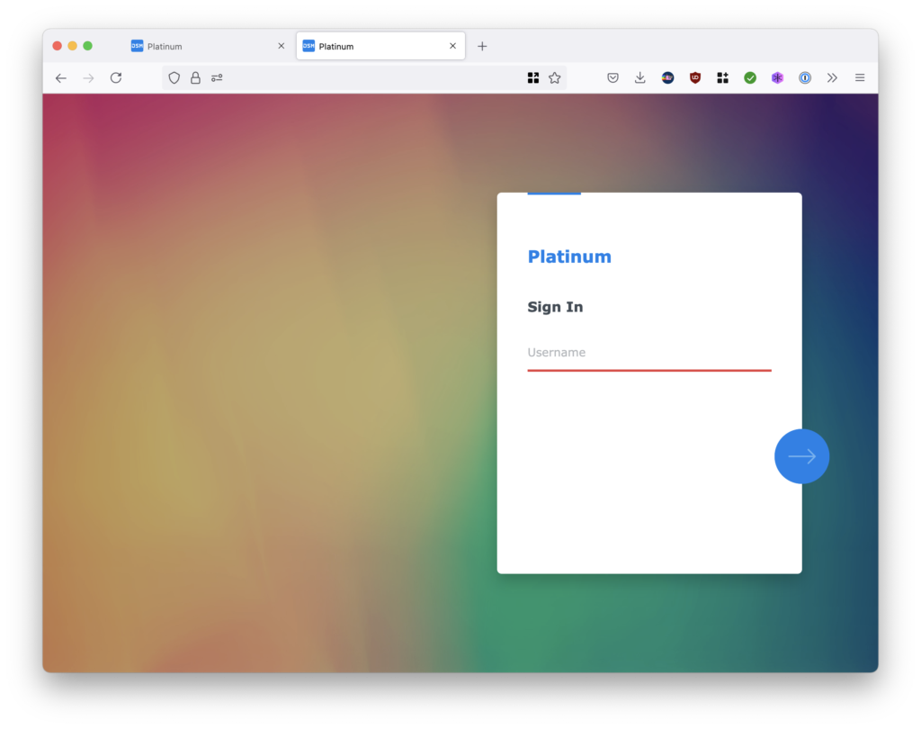921x729 pixels.
Task: Minimize the window with yellow button
Action: [72, 46]
